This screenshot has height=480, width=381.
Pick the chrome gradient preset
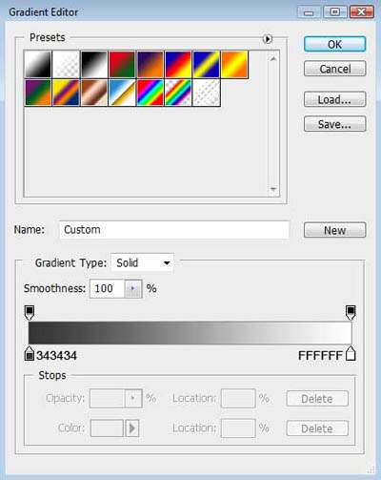[x=122, y=93]
